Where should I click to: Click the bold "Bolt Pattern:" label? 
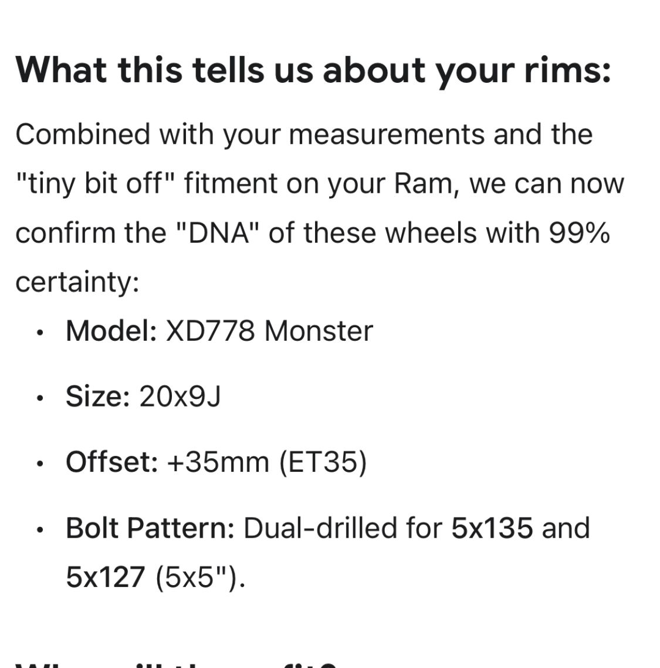coord(150,528)
